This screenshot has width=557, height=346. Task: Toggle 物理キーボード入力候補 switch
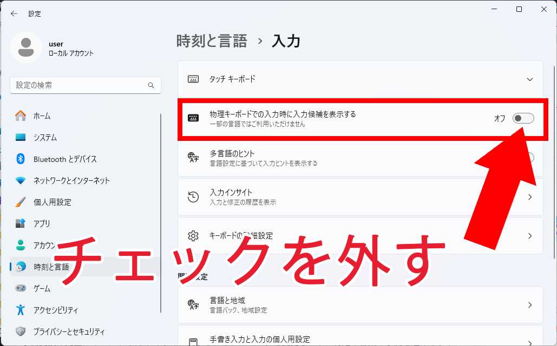click(523, 118)
